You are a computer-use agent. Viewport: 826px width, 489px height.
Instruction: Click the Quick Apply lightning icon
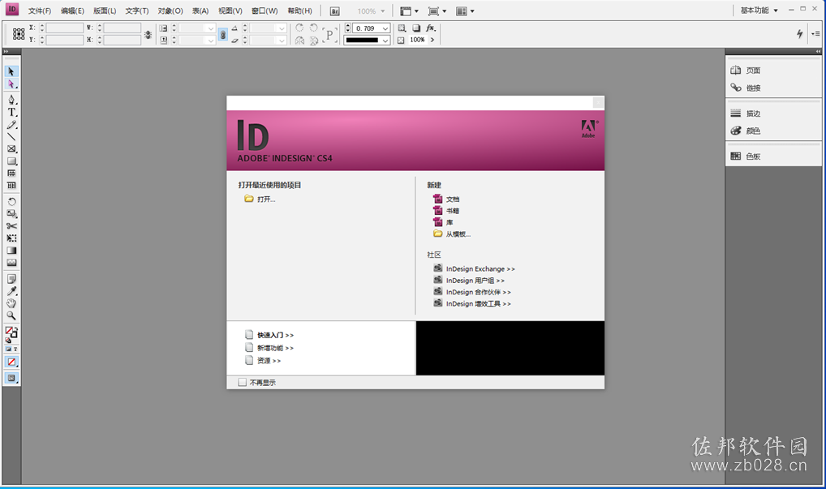click(x=800, y=34)
